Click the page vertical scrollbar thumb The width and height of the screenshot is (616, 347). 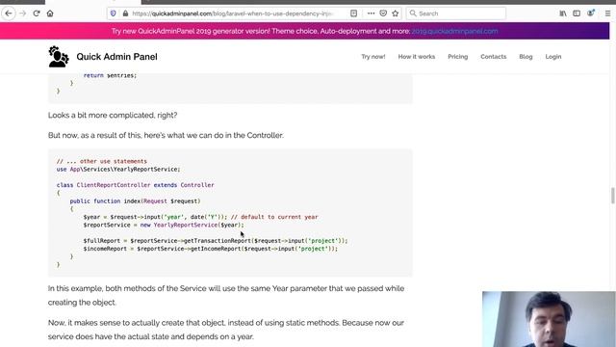point(612,196)
